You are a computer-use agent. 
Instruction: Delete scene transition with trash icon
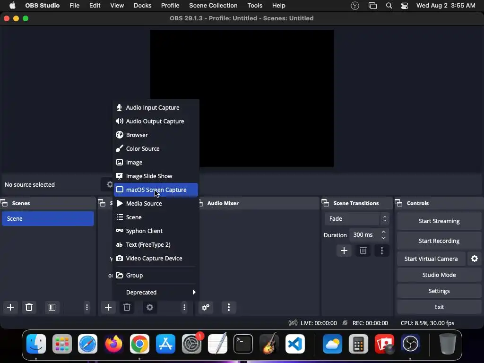(363, 251)
